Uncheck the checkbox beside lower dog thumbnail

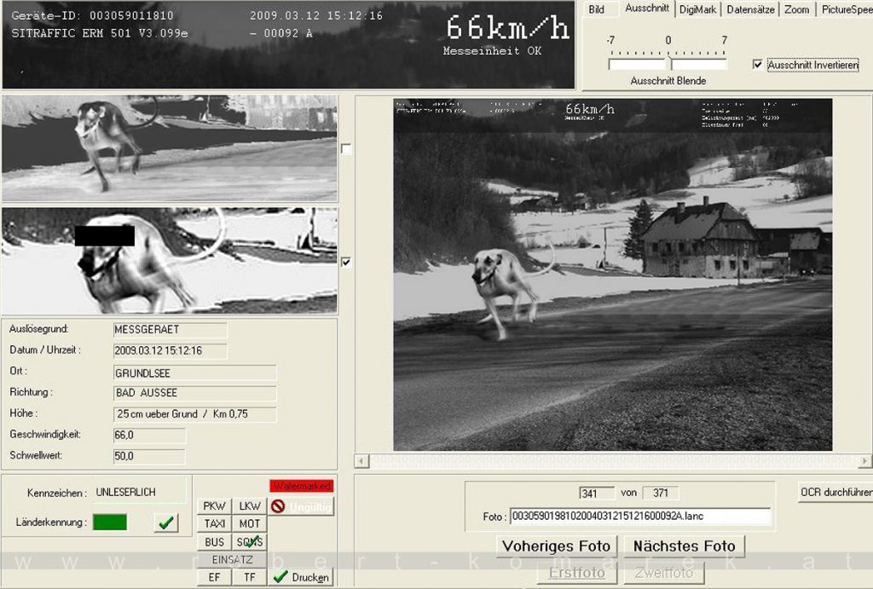click(x=346, y=262)
